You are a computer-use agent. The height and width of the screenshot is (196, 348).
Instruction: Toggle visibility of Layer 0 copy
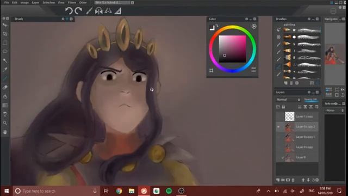278,147
